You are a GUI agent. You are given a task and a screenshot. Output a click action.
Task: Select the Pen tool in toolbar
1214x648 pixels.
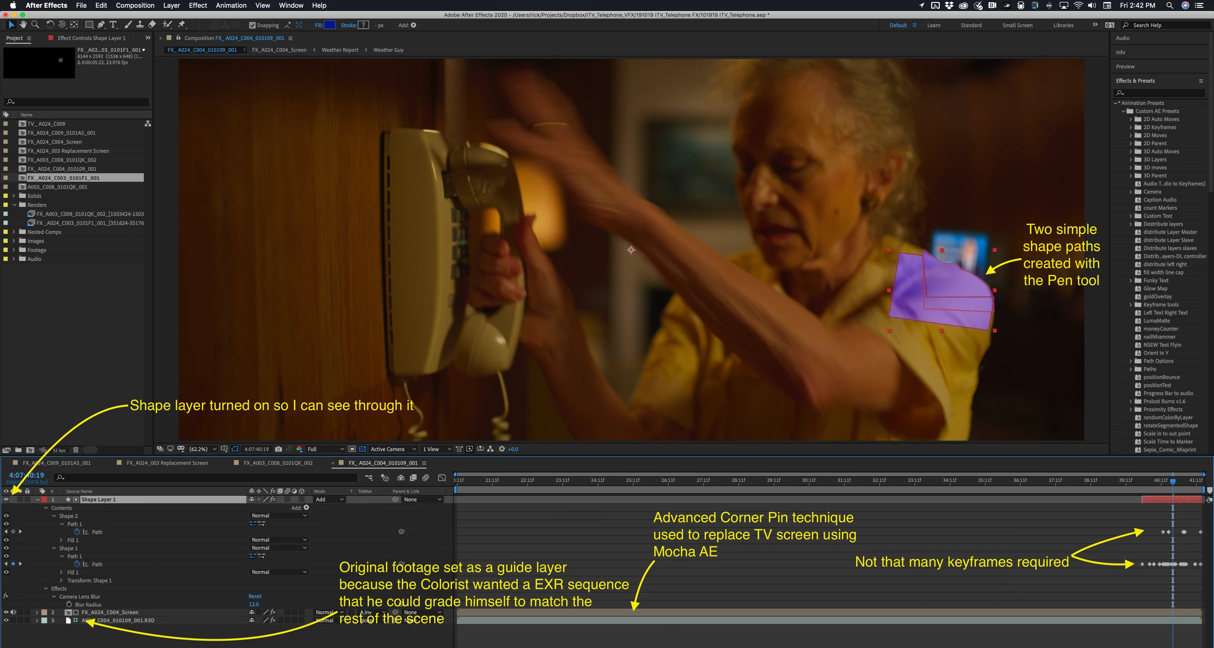point(101,25)
